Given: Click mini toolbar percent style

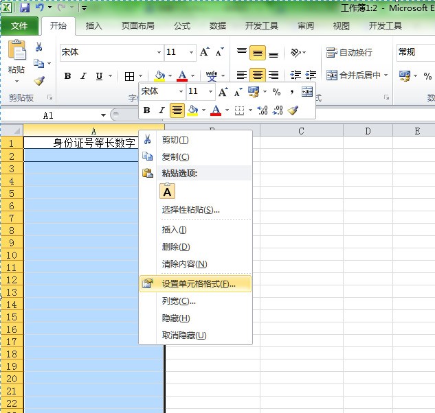Looking at the screenshot, I should [x=276, y=92].
